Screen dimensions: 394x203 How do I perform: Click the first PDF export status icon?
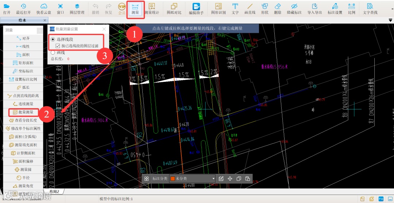(363, 199)
